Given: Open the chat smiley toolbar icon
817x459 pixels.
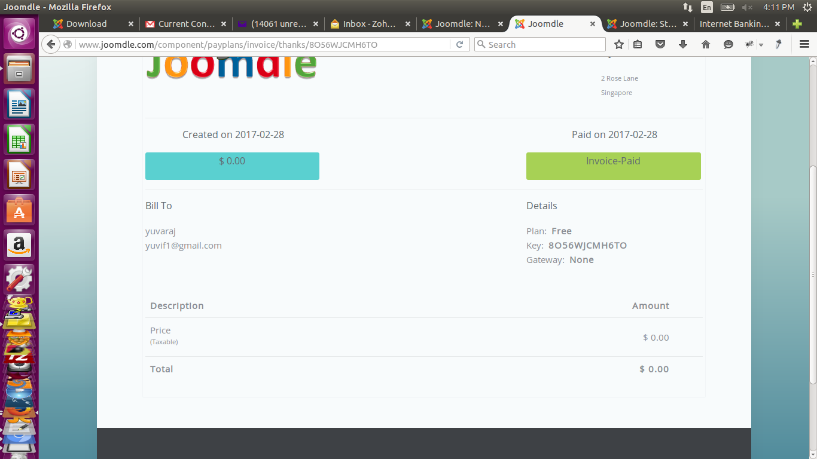Looking at the screenshot, I should pyautogui.click(x=728, y=44).
